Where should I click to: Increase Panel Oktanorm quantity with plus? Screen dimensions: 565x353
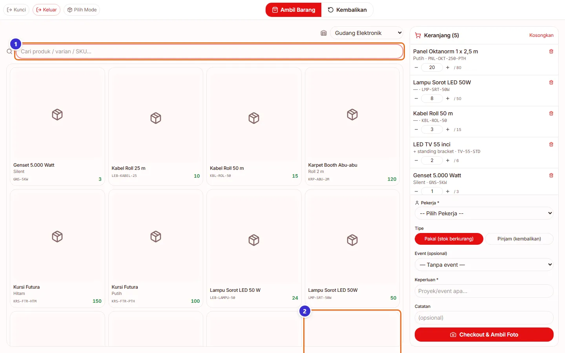click(448, 67)
